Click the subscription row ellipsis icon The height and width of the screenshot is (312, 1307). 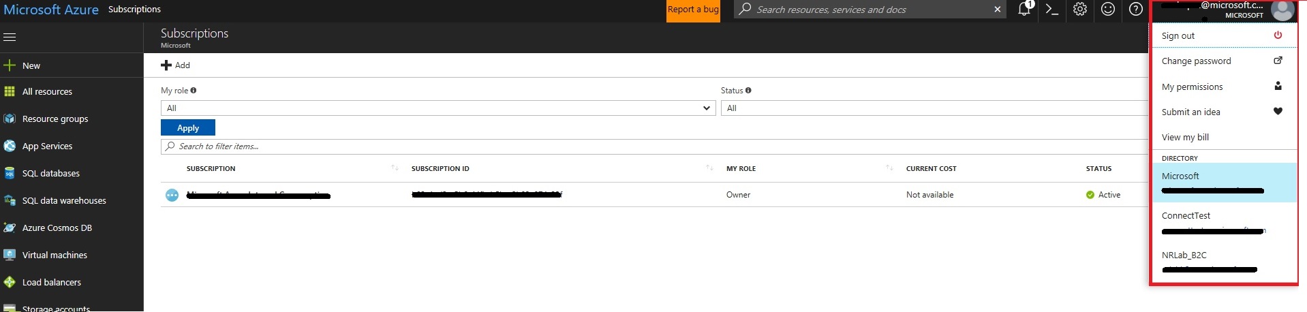click(172, 195)
